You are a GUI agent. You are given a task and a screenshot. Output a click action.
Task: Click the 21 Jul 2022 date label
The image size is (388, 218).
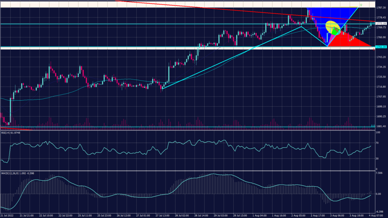[7, 215]
